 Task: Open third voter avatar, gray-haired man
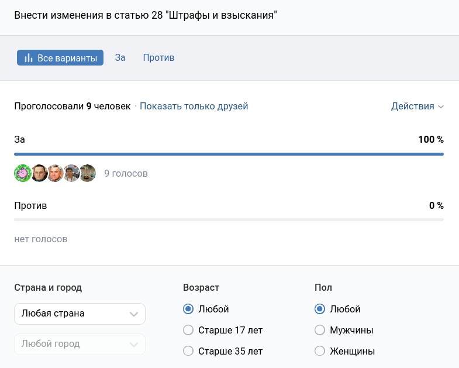(x=56, y=173)
